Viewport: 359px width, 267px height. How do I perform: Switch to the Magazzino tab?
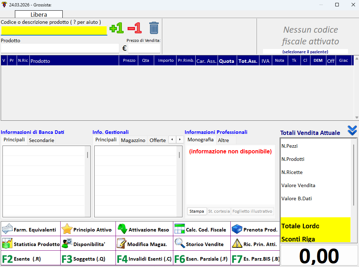[x=133, y=140]
